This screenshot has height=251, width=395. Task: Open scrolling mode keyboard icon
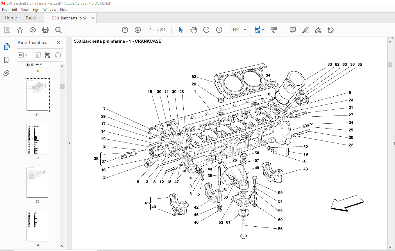pyautogui.click(x=274, y=30)
